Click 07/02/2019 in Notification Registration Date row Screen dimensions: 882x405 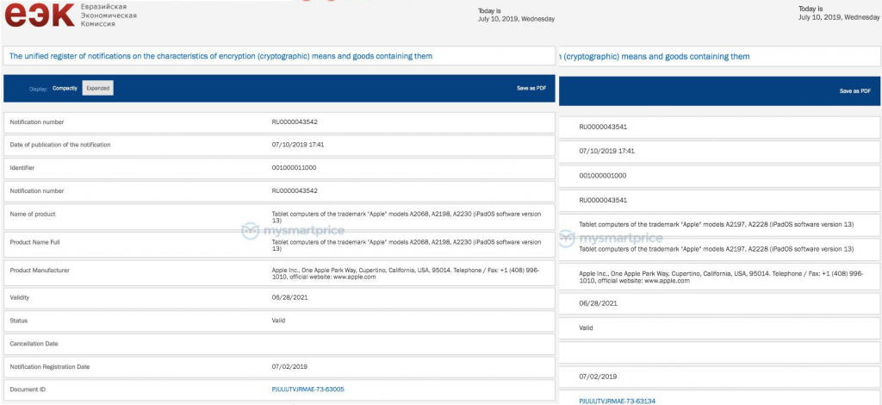tap(289, 367)
